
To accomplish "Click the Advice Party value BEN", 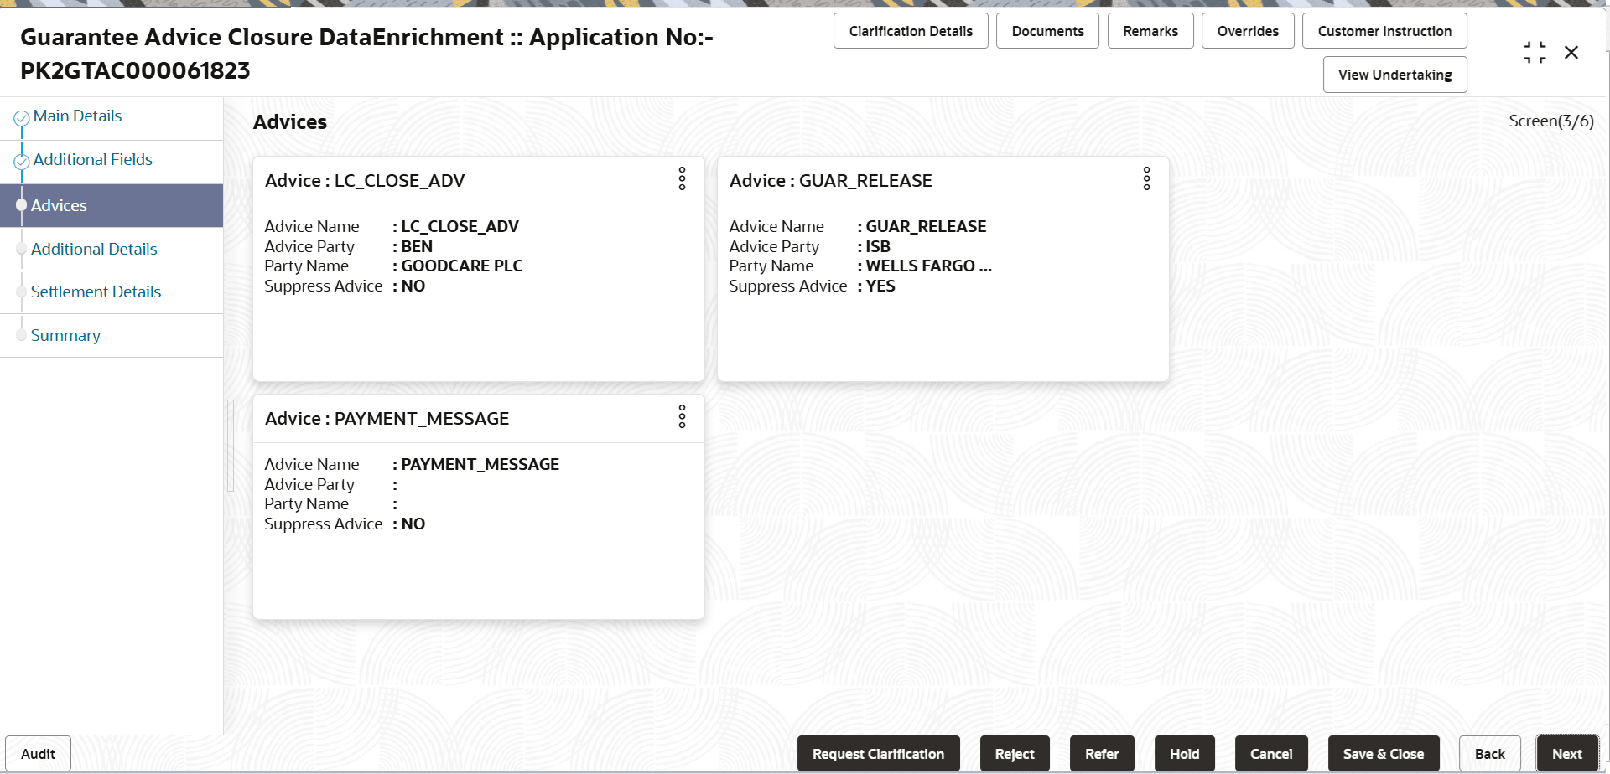I will [417, 246].
